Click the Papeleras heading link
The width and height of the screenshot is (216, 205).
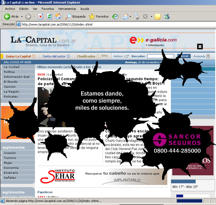point(45,192)
